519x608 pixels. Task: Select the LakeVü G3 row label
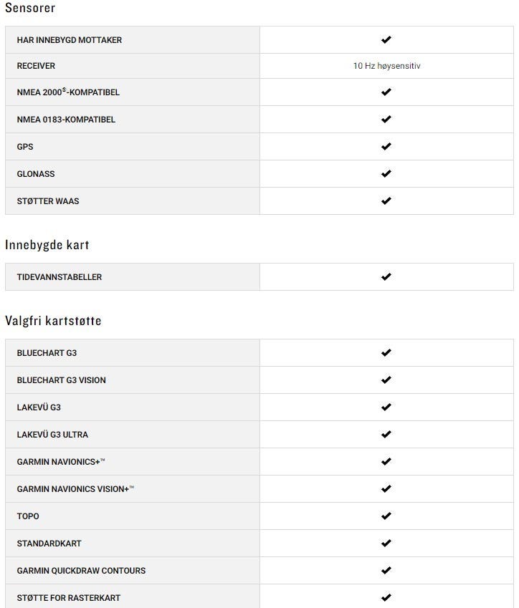point(39,407)
